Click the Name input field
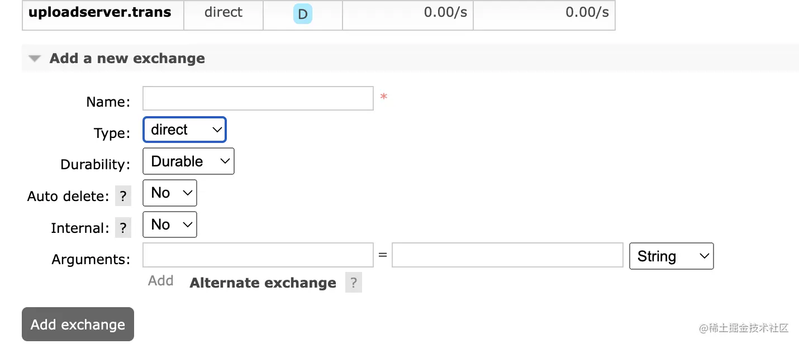The height and width of the screenshot is (344, 799). pyautogui.click(x=258, y=98)
